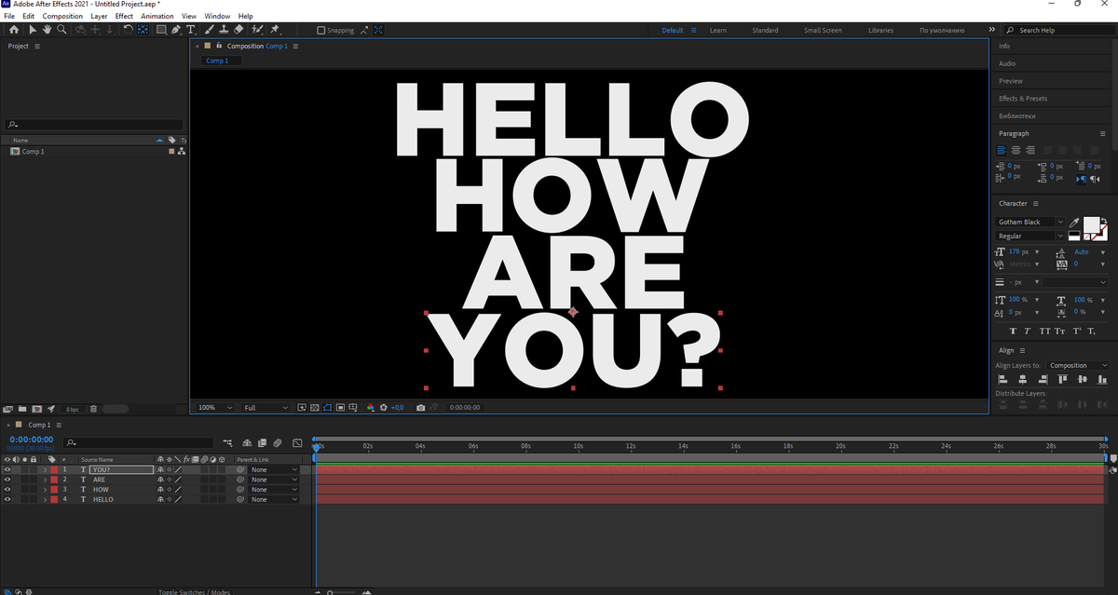Enable the Snapping checkbox
1118x595 pixels.
click(321, 30)
